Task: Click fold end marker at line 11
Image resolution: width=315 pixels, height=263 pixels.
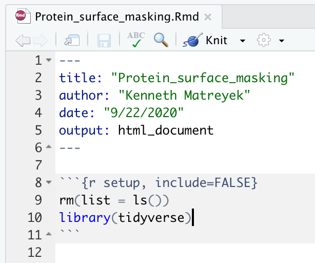Action: 49,234
